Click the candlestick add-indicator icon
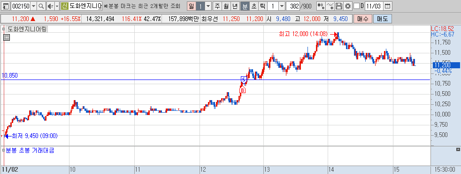The image size is (461, 174). (x=321, y=6)
